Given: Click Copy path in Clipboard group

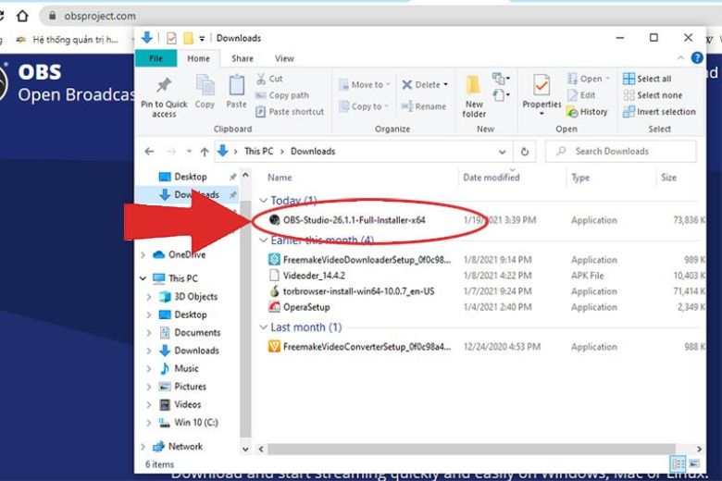Looking at the screenshot, I should pyautogui.click(x=282, y=95).
